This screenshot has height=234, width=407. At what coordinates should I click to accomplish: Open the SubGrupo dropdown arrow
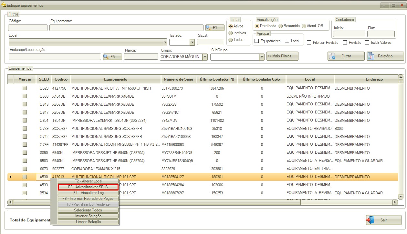tap(262, 57)
